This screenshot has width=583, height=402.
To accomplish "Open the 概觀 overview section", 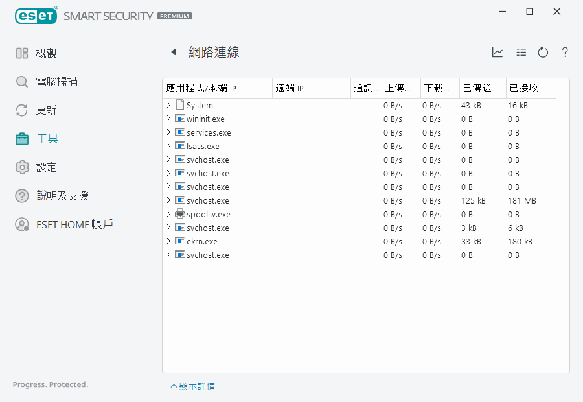I will (x=46, y=53).
